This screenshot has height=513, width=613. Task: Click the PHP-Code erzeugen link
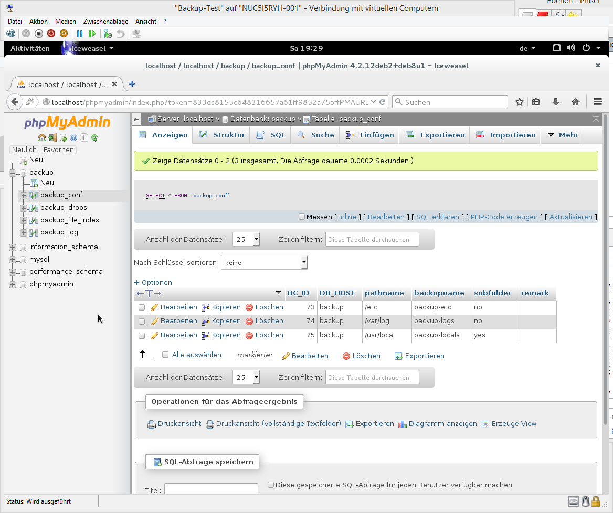point(504,217)
